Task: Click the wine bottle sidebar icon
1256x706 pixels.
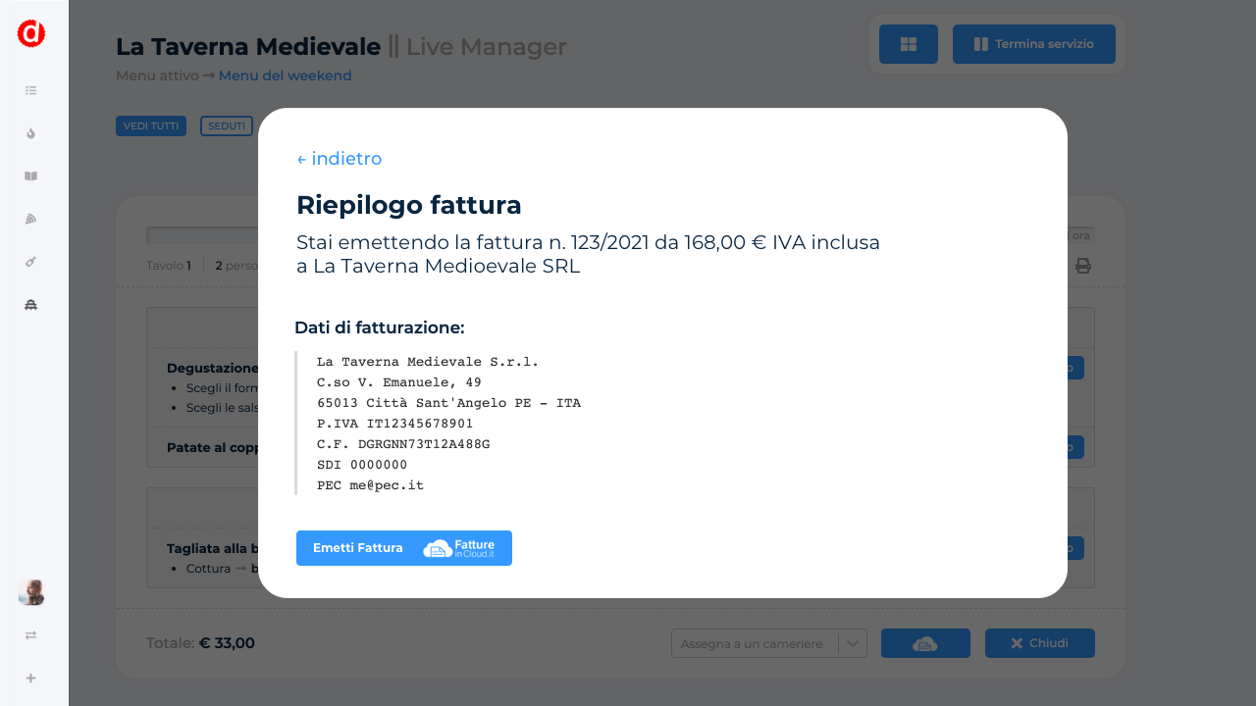Action: click(x=31, y=262)
